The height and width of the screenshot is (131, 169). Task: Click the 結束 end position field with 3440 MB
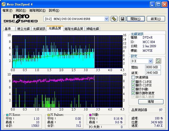point(153,72)
